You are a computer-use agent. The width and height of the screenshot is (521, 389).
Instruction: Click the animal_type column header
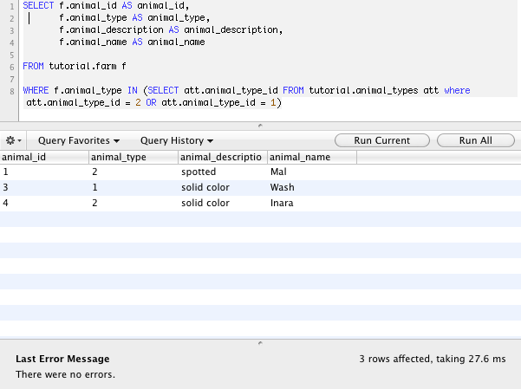(x=134, y=157)
